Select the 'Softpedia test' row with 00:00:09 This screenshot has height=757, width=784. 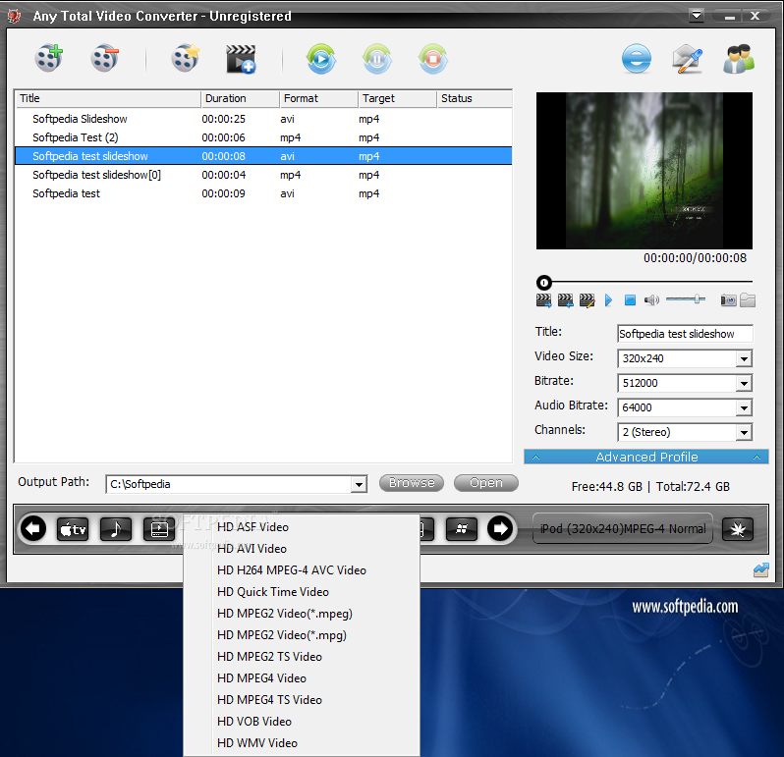(x=263, y=193)
